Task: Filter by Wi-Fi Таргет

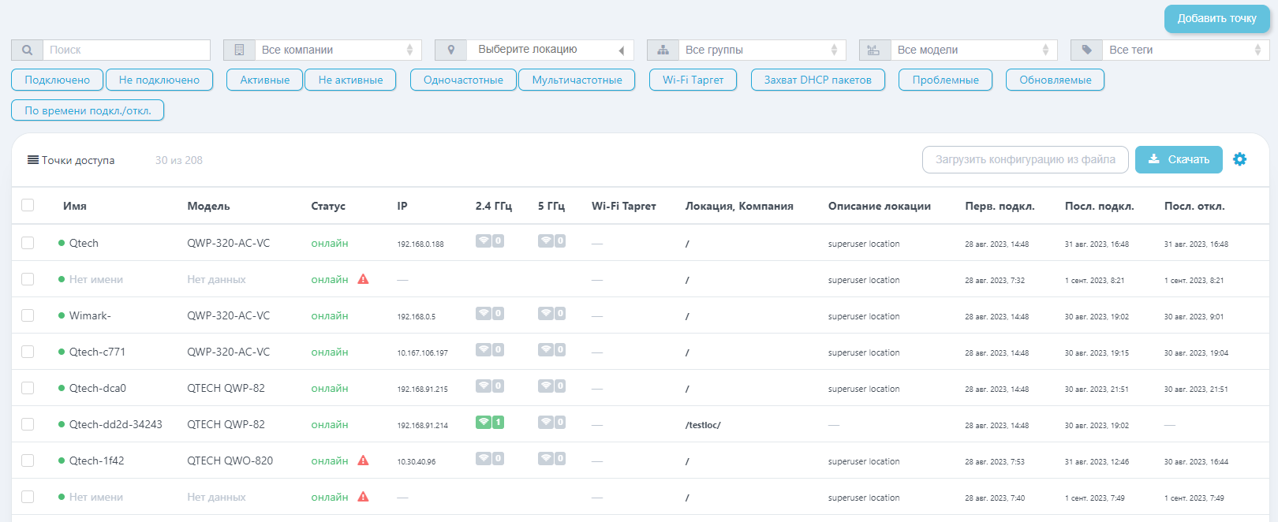Action: 693,80
